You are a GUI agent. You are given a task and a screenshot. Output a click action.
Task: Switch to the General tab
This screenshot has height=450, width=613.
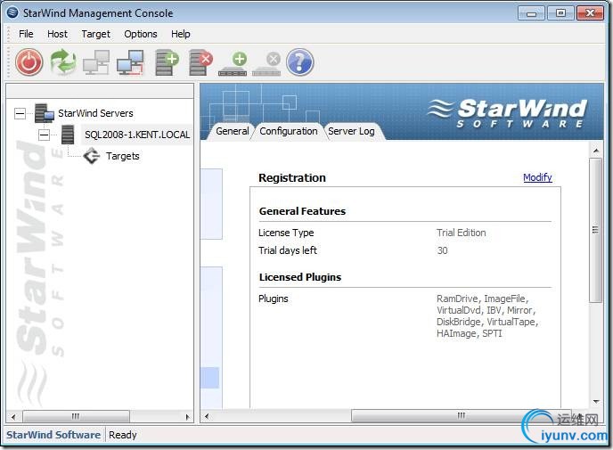(x=233, y=131)
